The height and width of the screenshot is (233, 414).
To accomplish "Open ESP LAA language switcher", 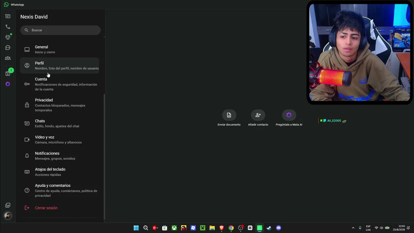I will pos(368,228).
